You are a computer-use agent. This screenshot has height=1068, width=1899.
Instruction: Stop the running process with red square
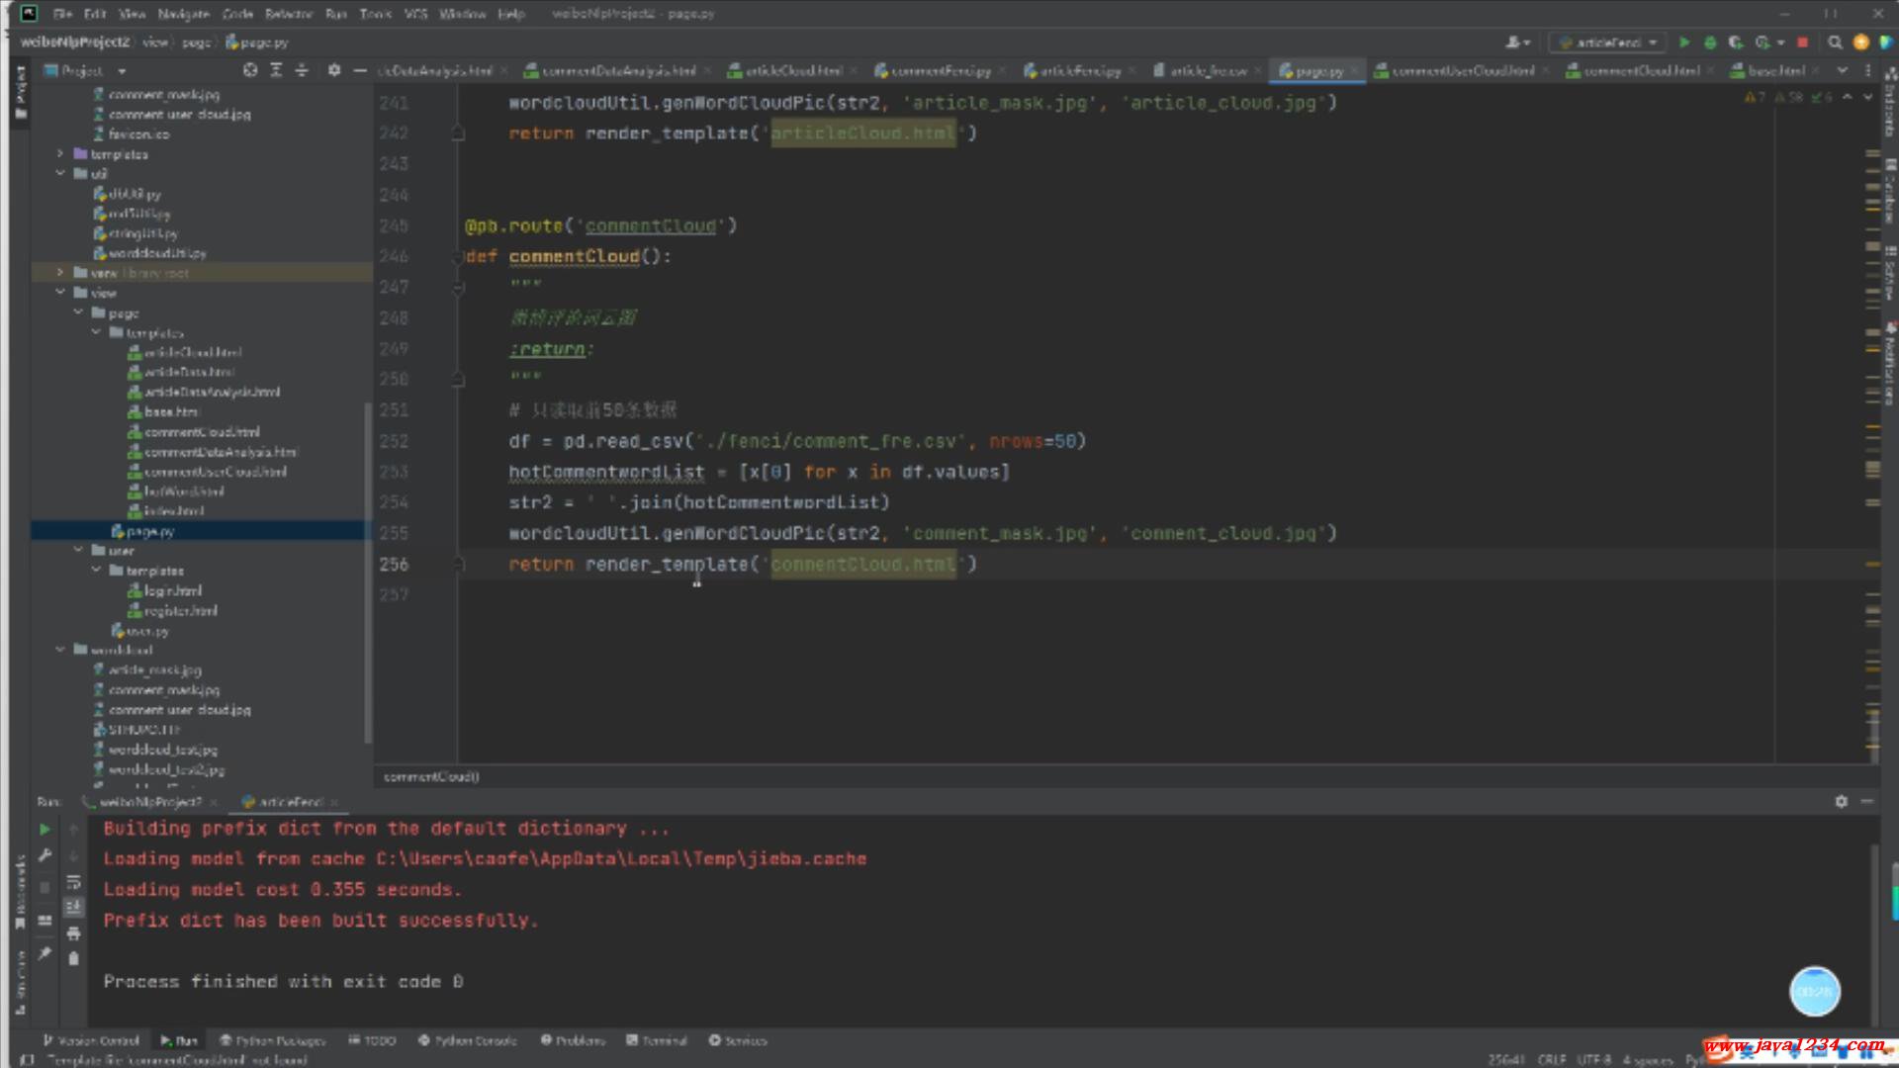(1802, 43)
